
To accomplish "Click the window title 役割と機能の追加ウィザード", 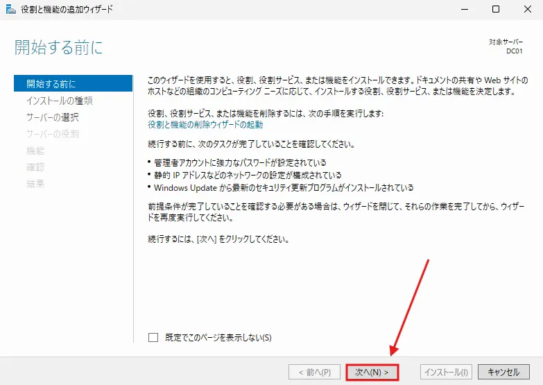I will click(x=67, y=9).
